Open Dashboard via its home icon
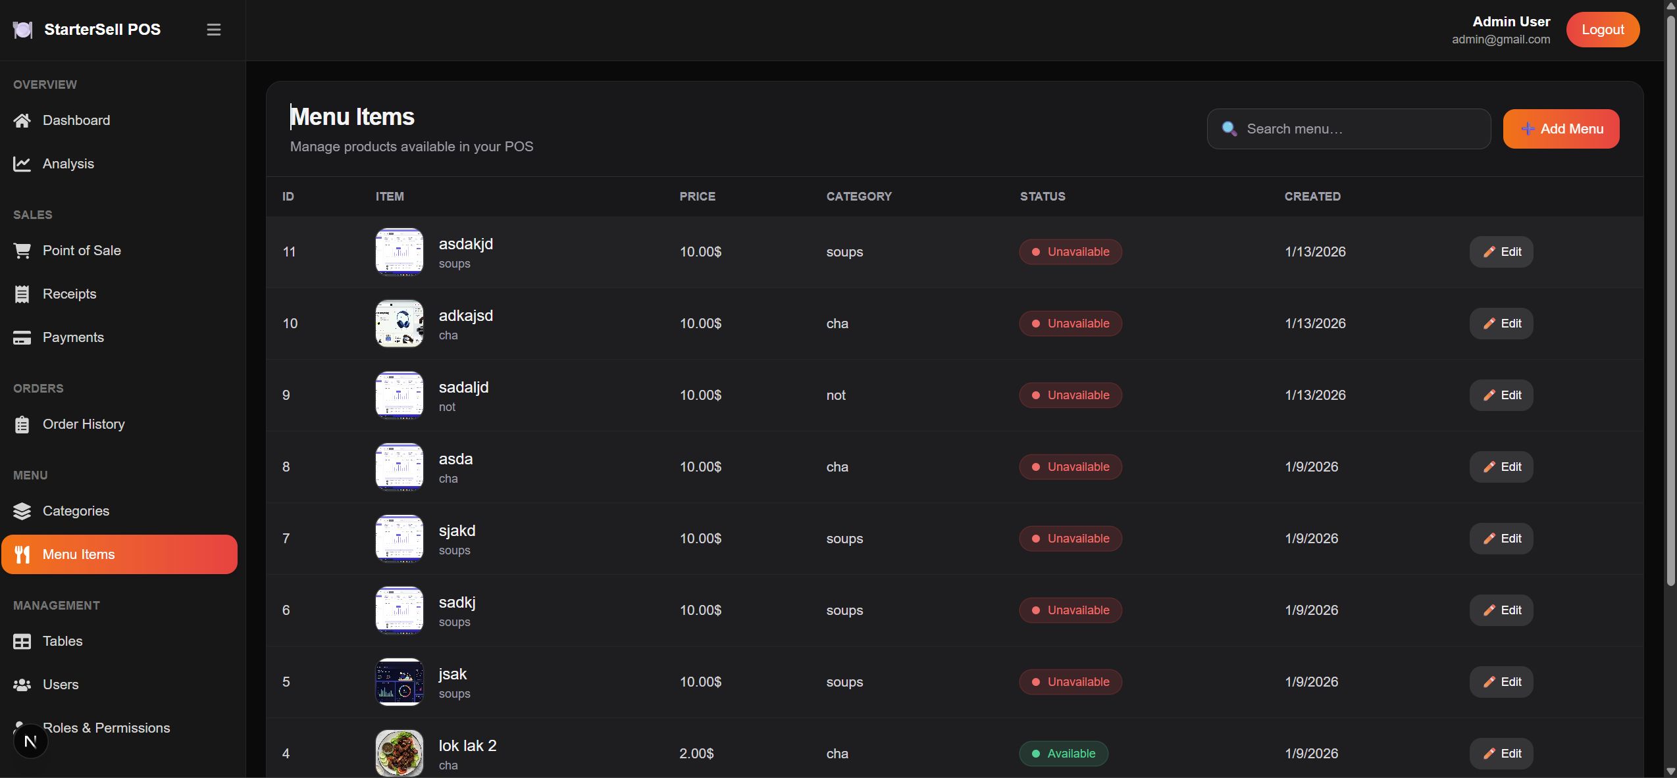Screen dimensions: 1677x778 22,120
